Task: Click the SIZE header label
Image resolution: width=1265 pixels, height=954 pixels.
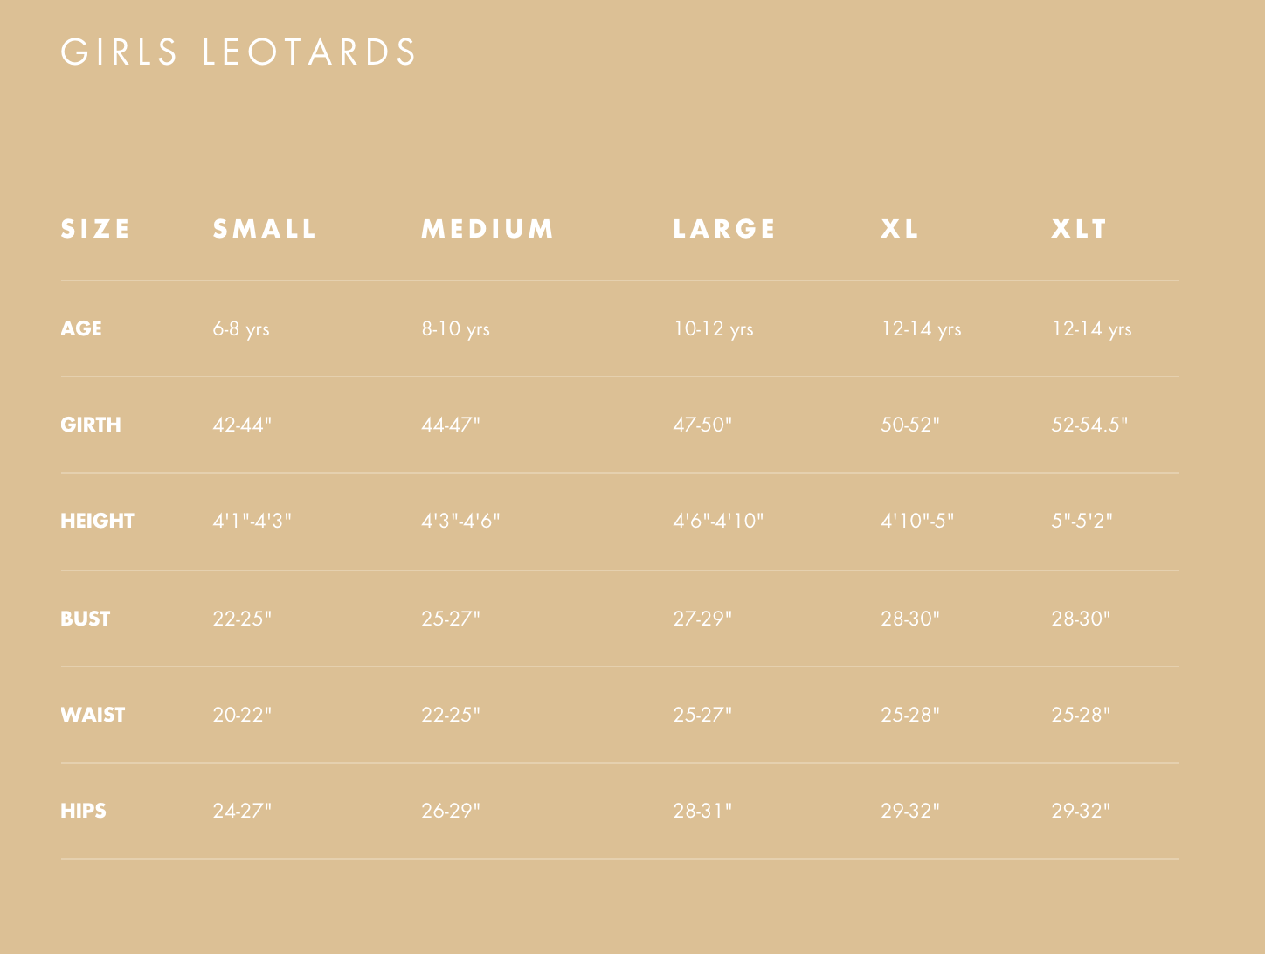Action: 95,229
